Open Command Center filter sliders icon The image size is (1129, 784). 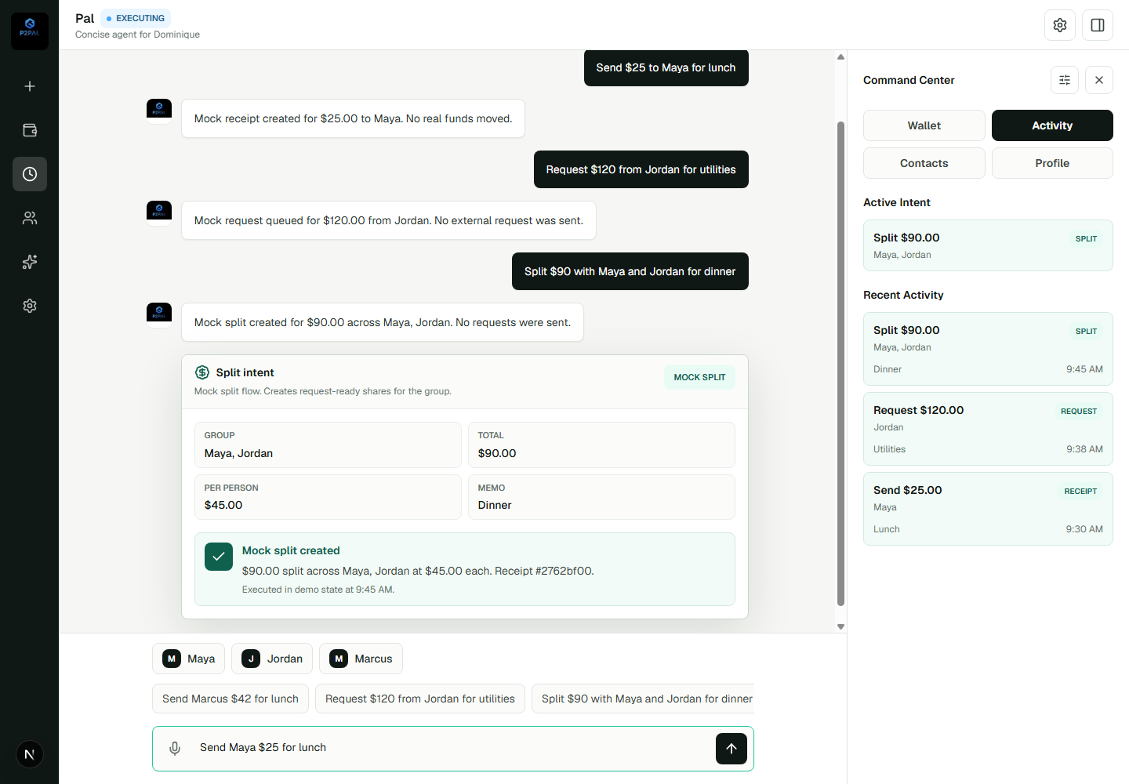[1065, 80]
